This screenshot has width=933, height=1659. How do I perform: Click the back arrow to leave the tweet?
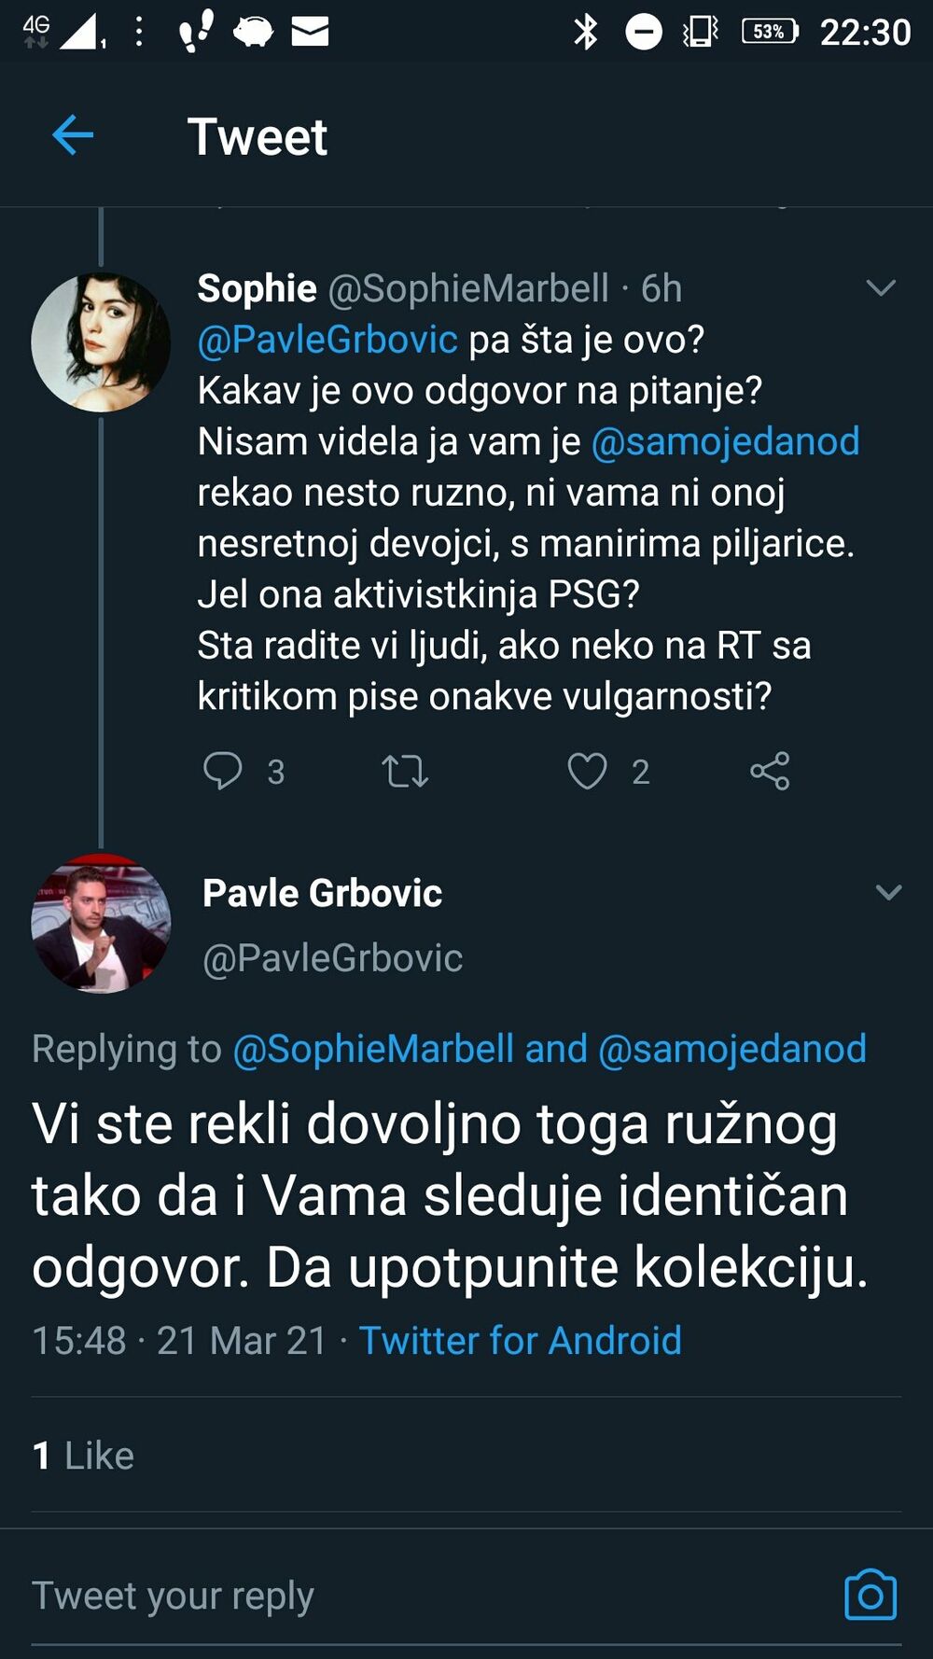[71, 136]
